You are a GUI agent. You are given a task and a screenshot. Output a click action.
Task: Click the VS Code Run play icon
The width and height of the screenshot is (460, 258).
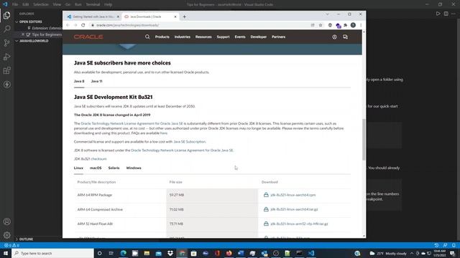coord(438,14)
